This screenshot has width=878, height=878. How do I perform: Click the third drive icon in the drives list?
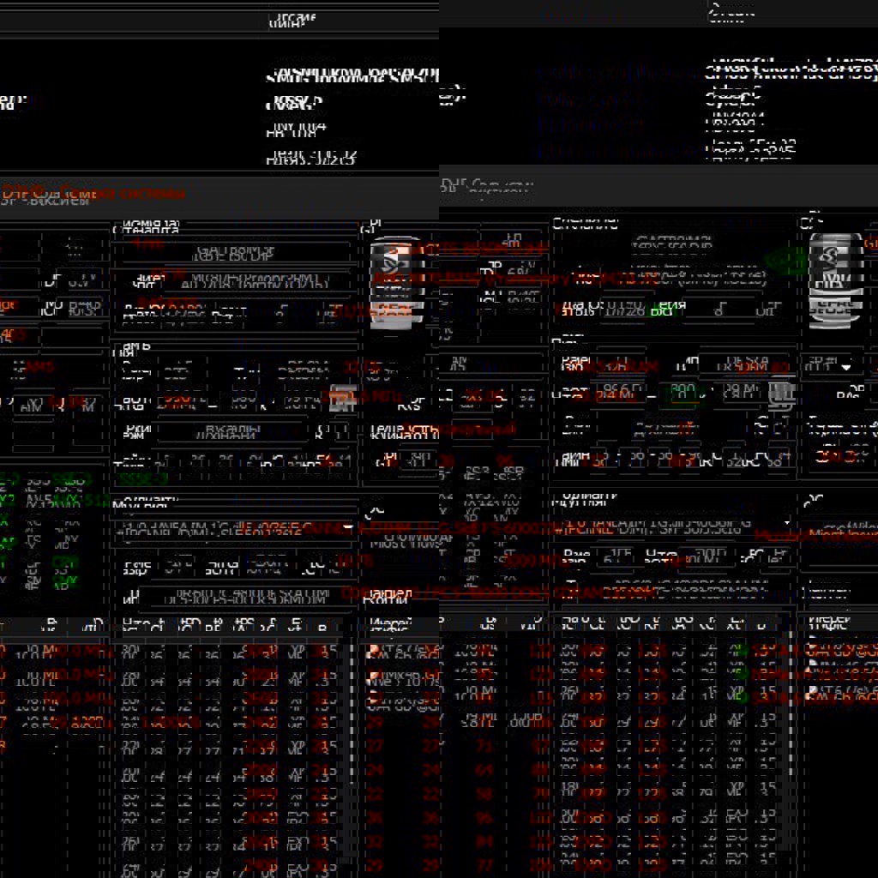pos(810,692)
